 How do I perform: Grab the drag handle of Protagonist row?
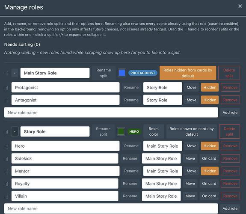tap(7, 88)
